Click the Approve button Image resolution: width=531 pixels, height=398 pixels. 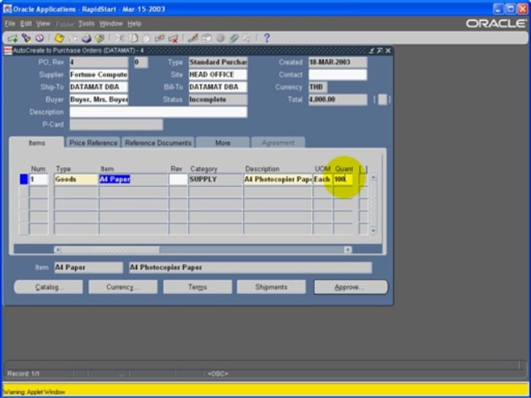pyautogui.click(x=351, y=287)
